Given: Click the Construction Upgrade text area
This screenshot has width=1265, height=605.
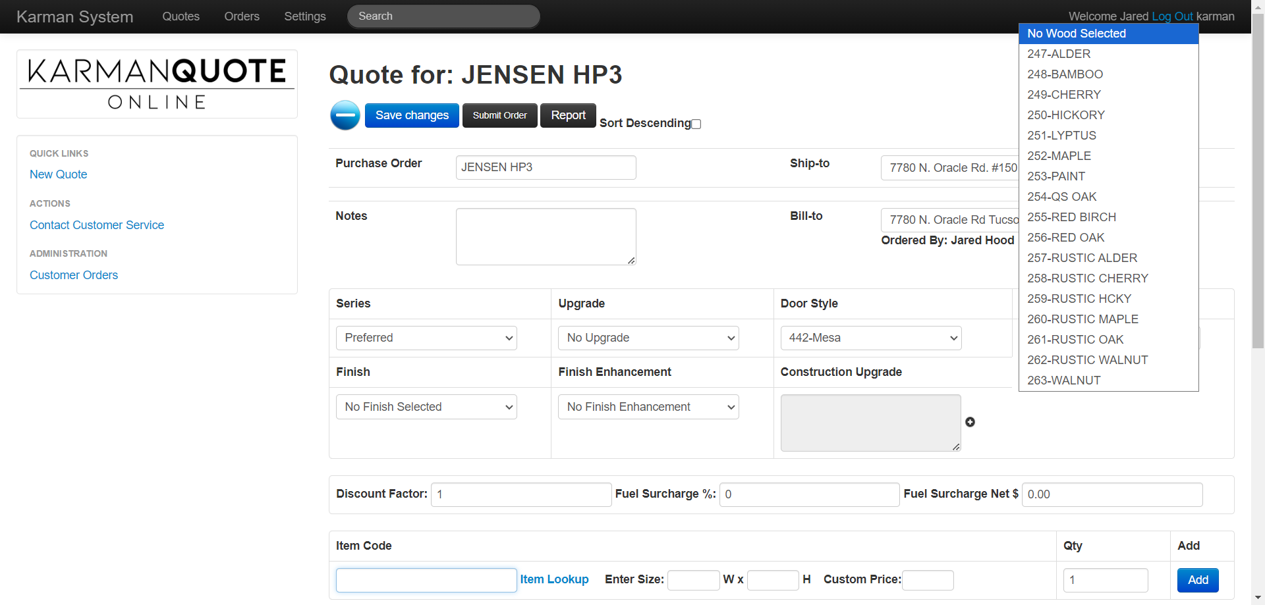Looking at the screenshot, I should pyautogui.click(x=870, y=423).
